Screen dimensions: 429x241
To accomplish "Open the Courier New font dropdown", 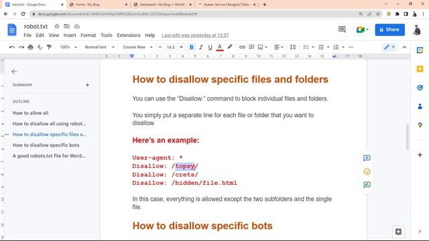I will [x=137, y=48].
